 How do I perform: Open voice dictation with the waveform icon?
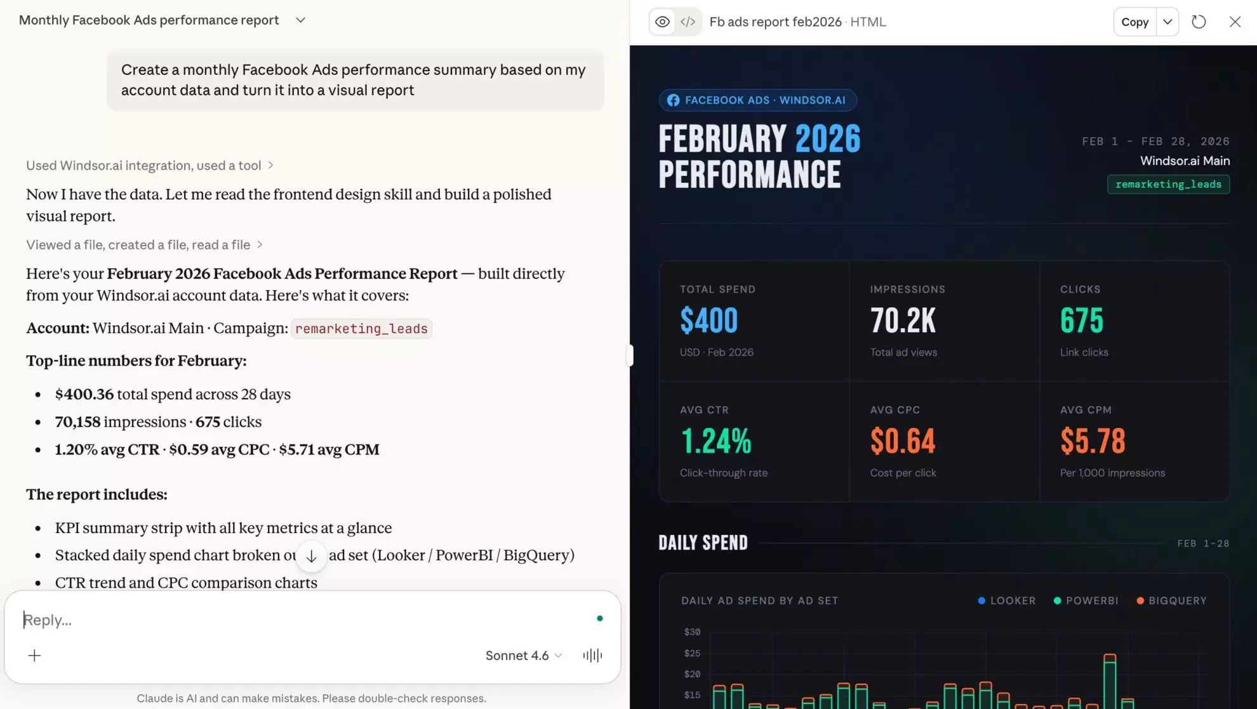pyautogui.click(x=592, y=655)
